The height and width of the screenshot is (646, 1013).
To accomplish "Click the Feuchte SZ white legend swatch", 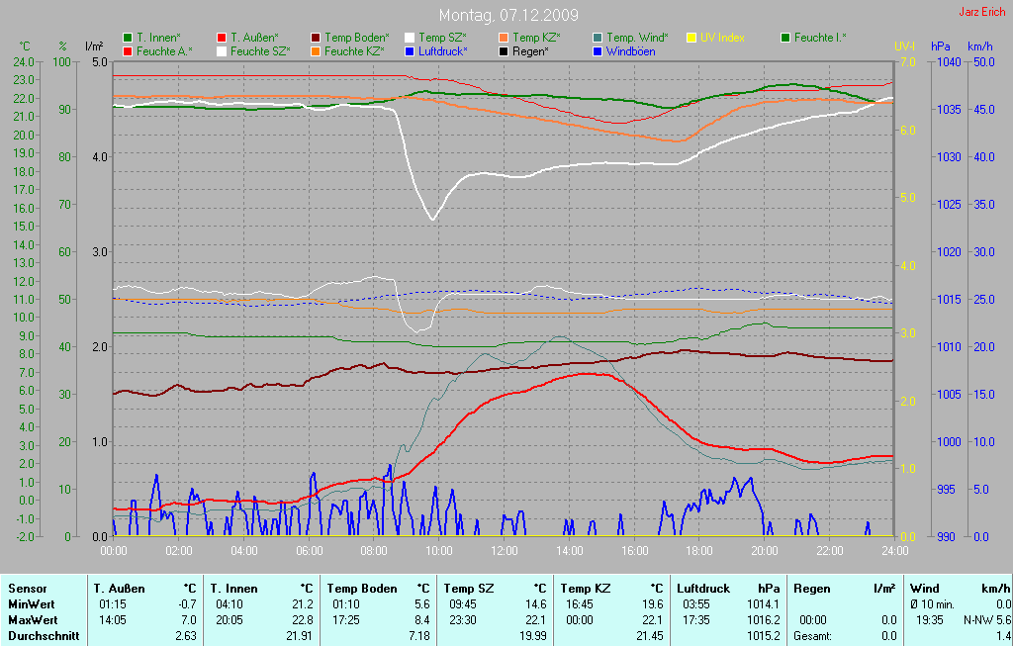I will coord(222,51).
